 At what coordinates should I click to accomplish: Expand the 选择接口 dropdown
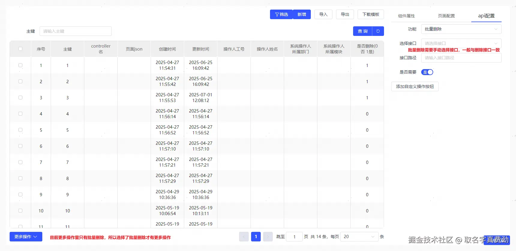[461, 43]
